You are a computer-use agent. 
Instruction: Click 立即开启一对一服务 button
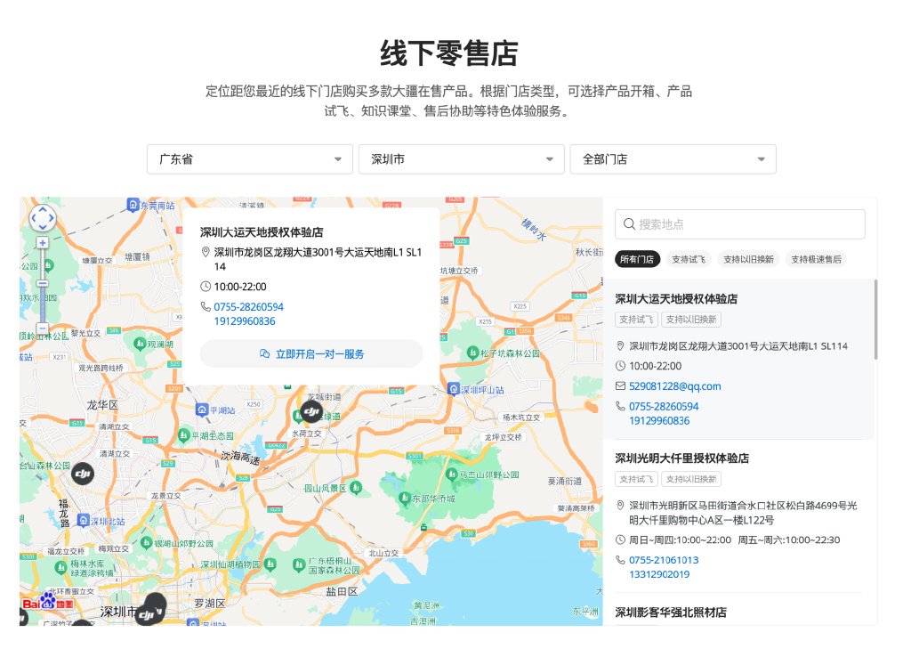tap(311, 353)
